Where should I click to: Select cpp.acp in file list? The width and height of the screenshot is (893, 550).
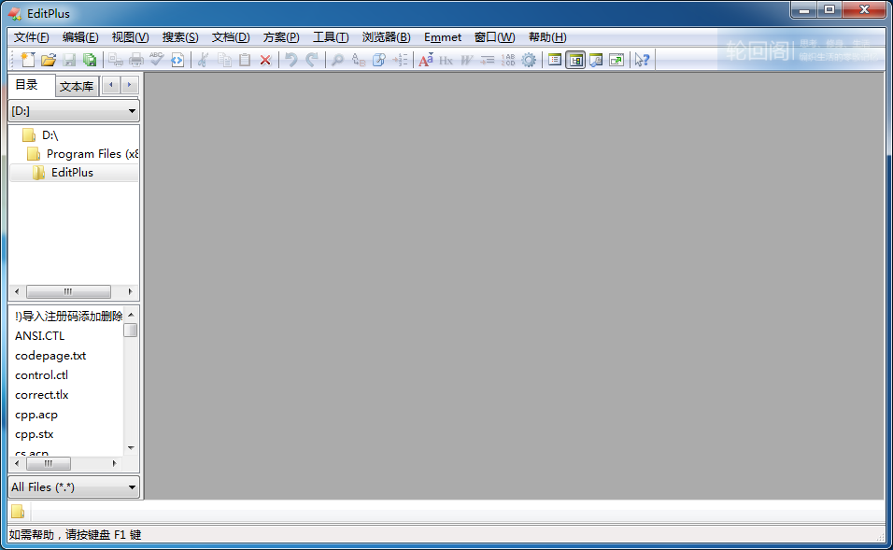36,415
